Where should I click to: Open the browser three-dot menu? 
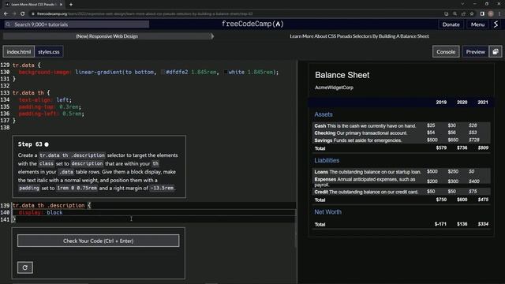[x=499, y=14]
